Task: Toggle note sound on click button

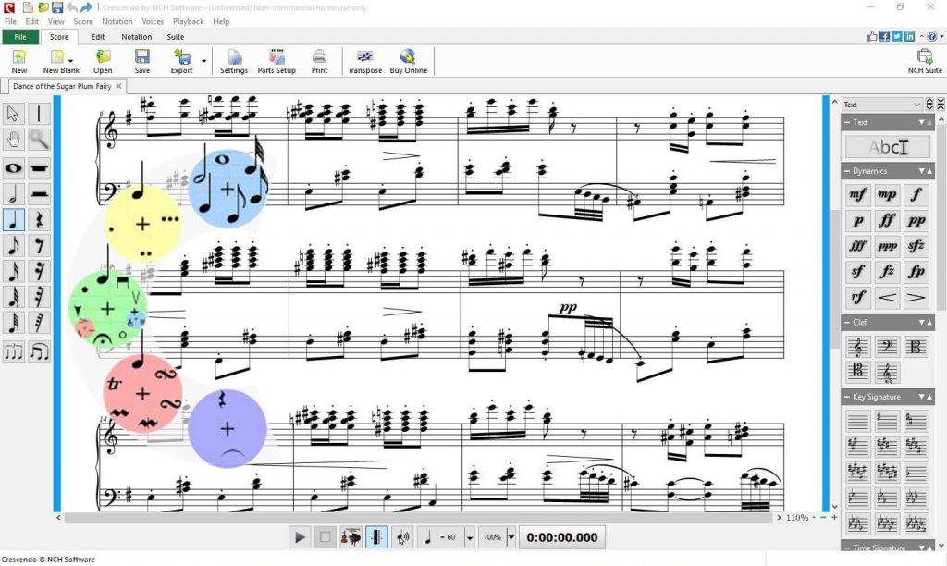Action: (402, 536)
